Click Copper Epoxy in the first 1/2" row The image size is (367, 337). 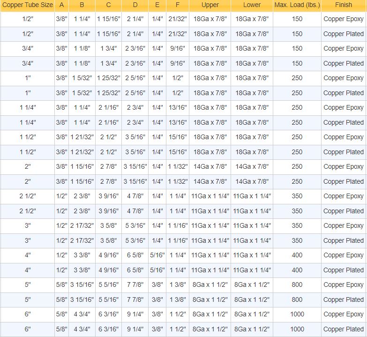(x=344, y=19)
